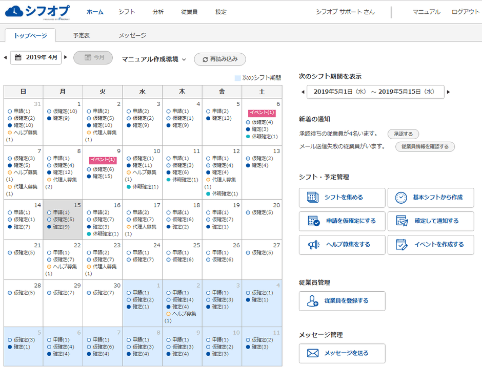Show the previous shift period with left arrow
Viewport: 482px width, 368px height.
tap(302, 92)
